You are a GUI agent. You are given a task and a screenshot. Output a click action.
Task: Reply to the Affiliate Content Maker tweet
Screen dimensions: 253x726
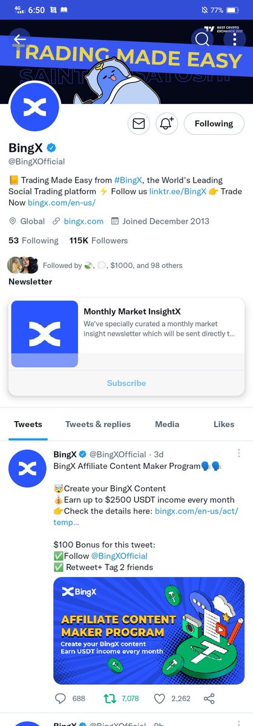click(x=60, y=698)
